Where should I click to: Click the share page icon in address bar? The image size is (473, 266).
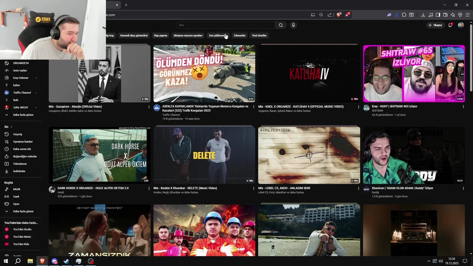[330, 15]
